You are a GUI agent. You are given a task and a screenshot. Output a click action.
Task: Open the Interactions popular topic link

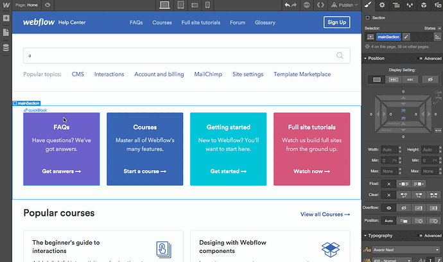[109, 74]
